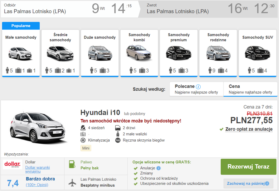Click the checkmark next to Zmiany
Image resolution: width=279 pixels, height=191 pixels.
(136, 173)
